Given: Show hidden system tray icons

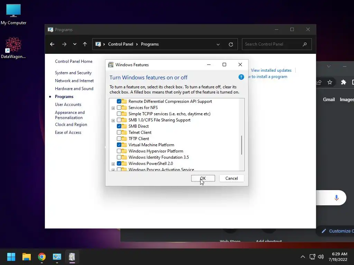Looking at the screenshot, I should pyautogui.click(x=303, y=257).
